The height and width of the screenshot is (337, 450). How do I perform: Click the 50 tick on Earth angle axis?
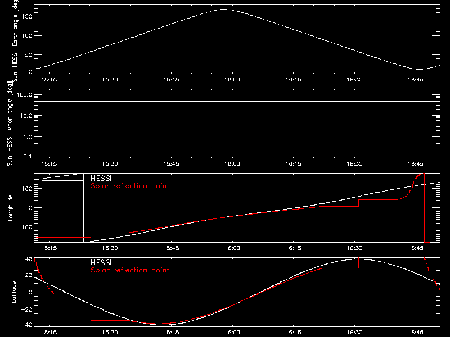[x=29, y=54]
